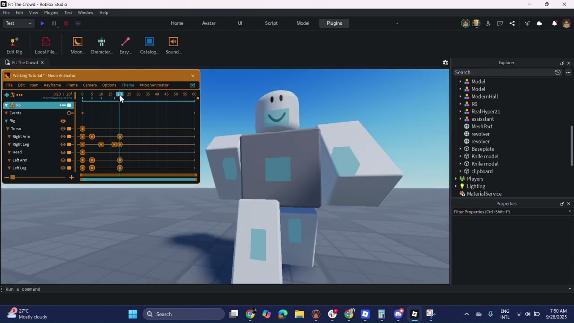Image resolution: width=574 pixels, height=323 pixels.
Task: Open the Window menu in Roblox Studio
Action: point(86,13)
